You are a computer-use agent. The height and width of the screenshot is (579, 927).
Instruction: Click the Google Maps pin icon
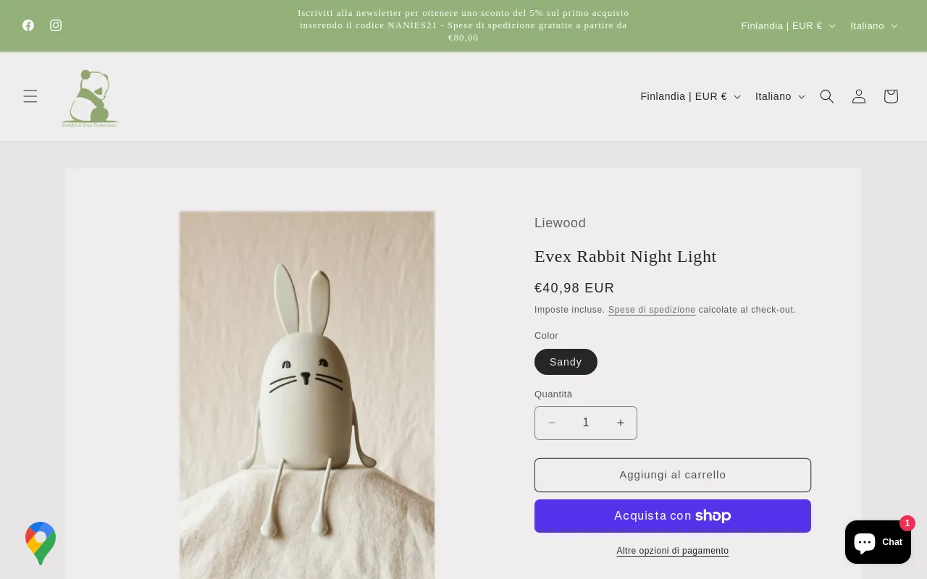[41, 543]
